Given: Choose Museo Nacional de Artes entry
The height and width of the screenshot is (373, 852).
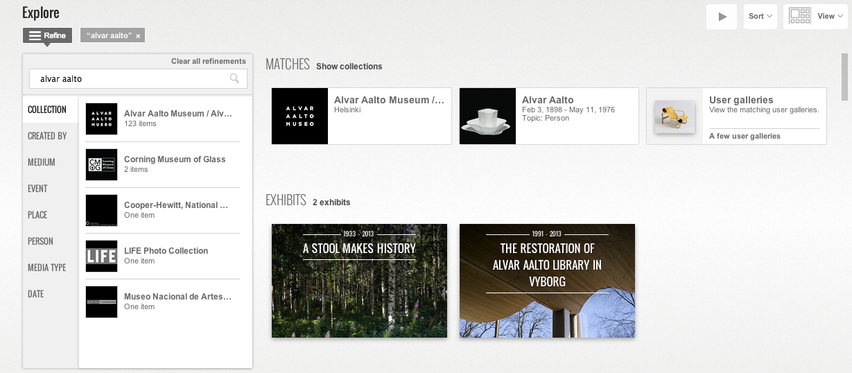Looking at the screenshot, I should pyautogui.click(x=162, y=302).
